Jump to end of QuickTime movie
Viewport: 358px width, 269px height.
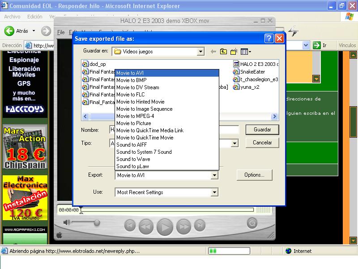200,226
